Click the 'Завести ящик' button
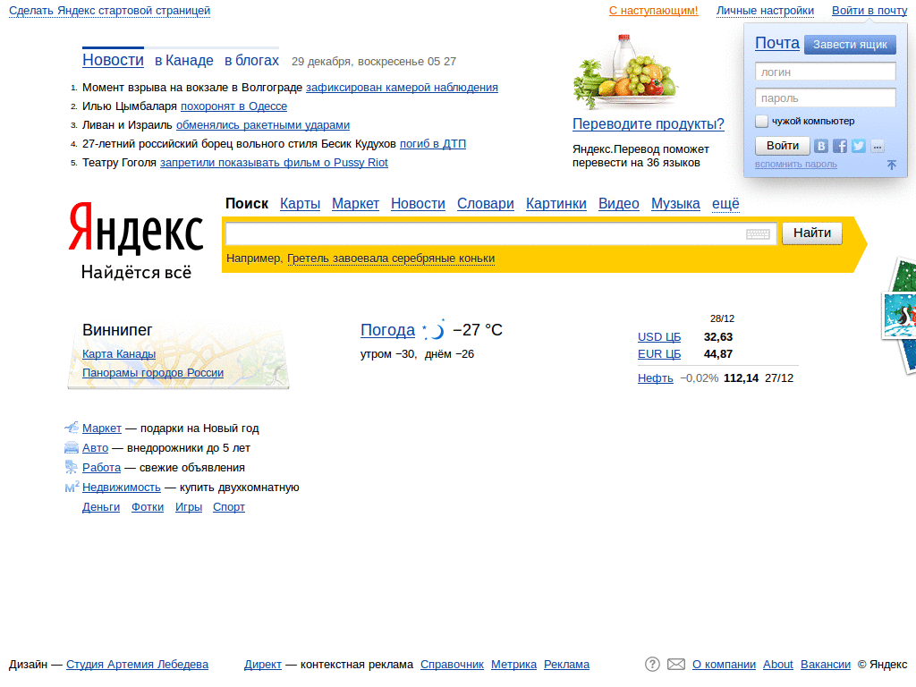 click(x=850, y=45)
